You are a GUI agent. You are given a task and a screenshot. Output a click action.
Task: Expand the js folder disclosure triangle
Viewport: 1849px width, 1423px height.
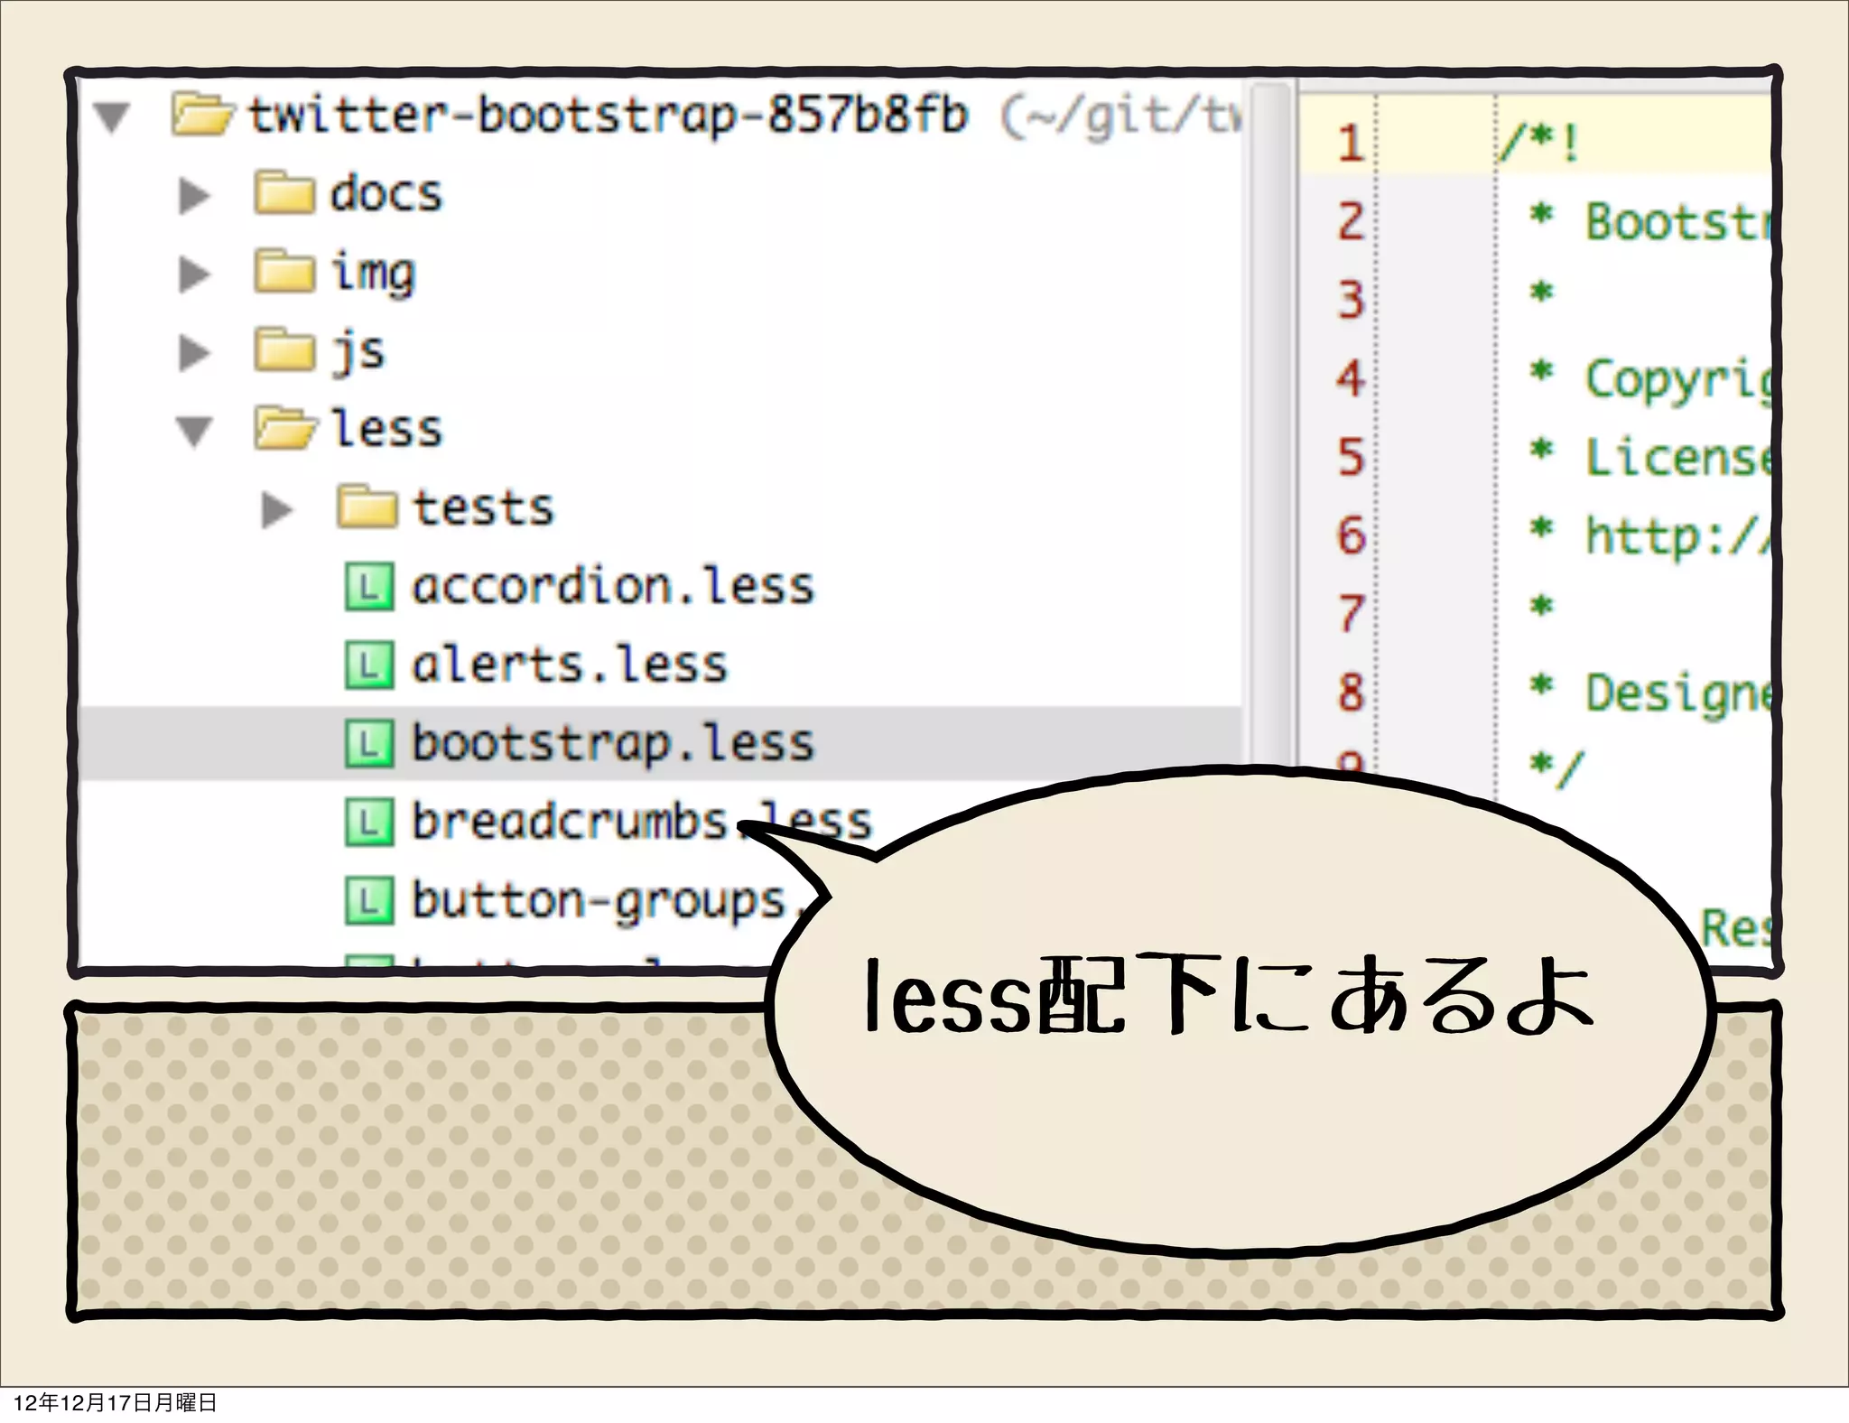pos(194,352)
